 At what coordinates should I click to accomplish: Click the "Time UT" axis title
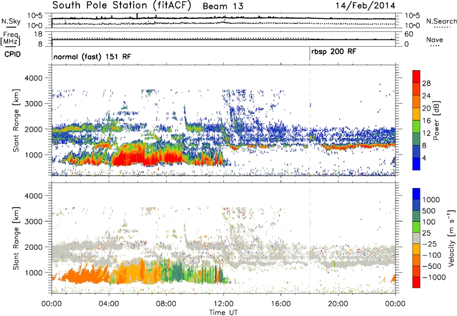pyautogui.click(x=223, y=312)
